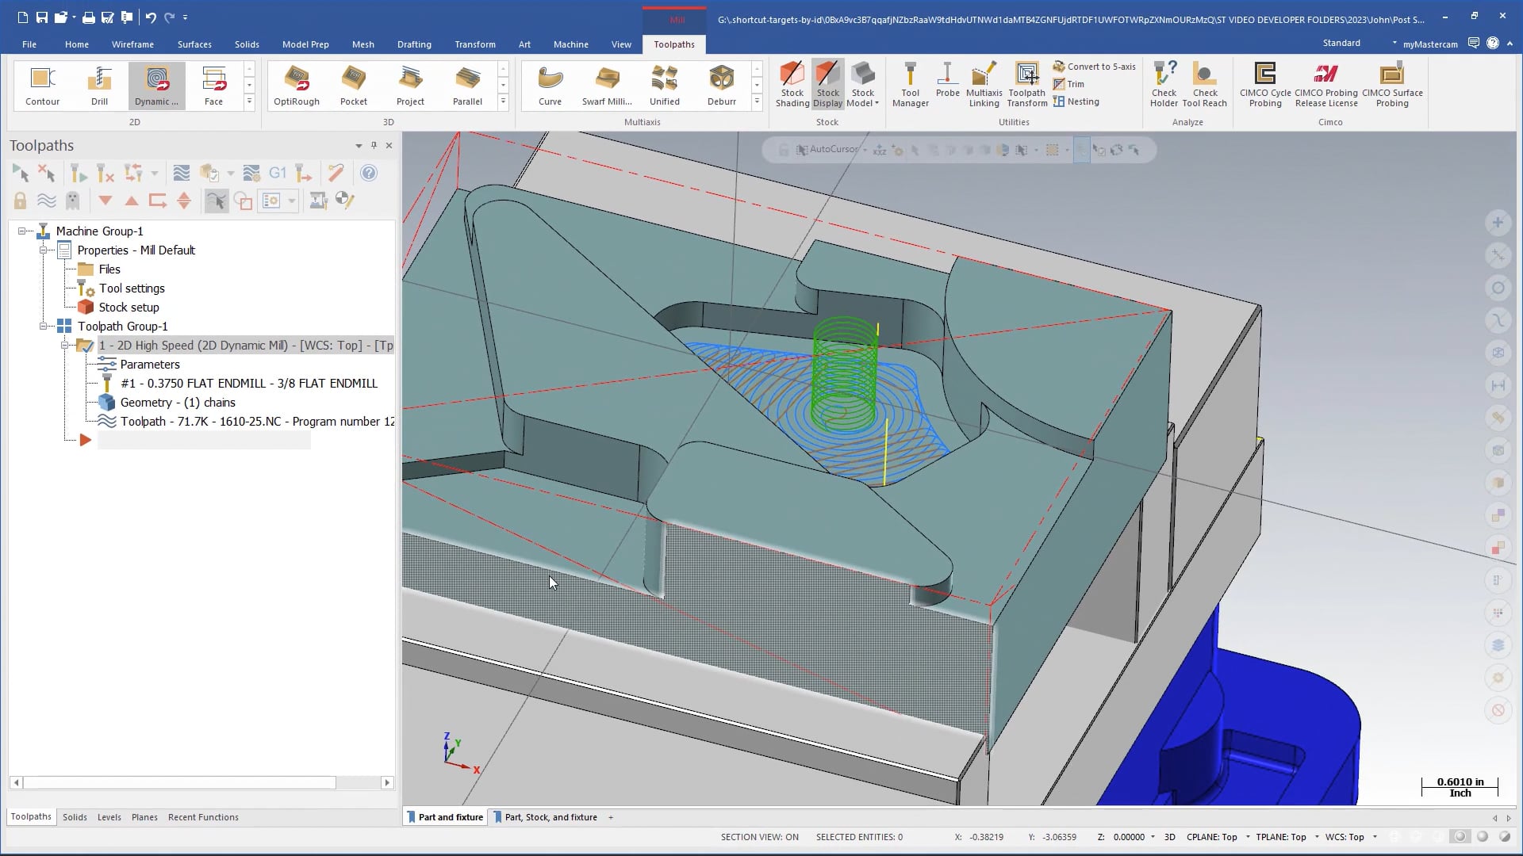Click the Deburr toolpath icon

[722, 83]
